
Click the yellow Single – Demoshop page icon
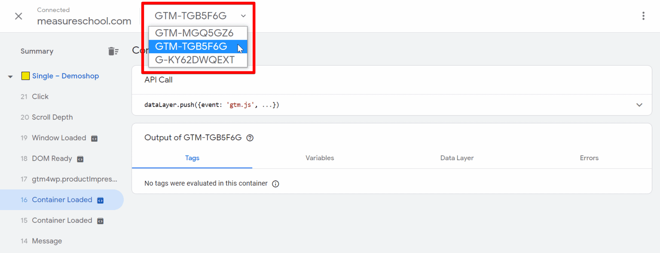(x=25, y=76)
